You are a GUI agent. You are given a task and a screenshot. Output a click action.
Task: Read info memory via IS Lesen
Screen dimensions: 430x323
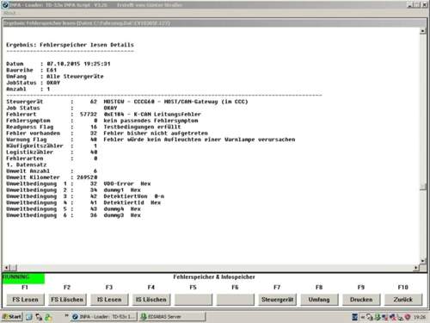click(x=109, y=300)
